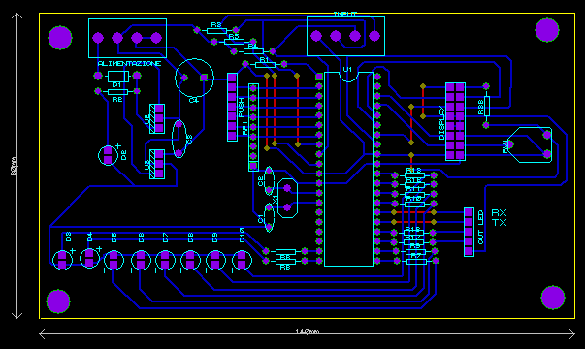Select the R1 resistor footprint
This screenshot has height=349, width=585.
265,64
